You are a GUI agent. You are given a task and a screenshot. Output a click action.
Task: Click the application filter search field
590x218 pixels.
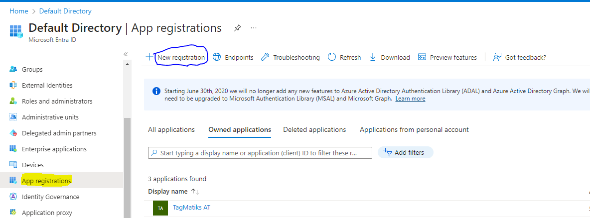click(x=260, y=153)
